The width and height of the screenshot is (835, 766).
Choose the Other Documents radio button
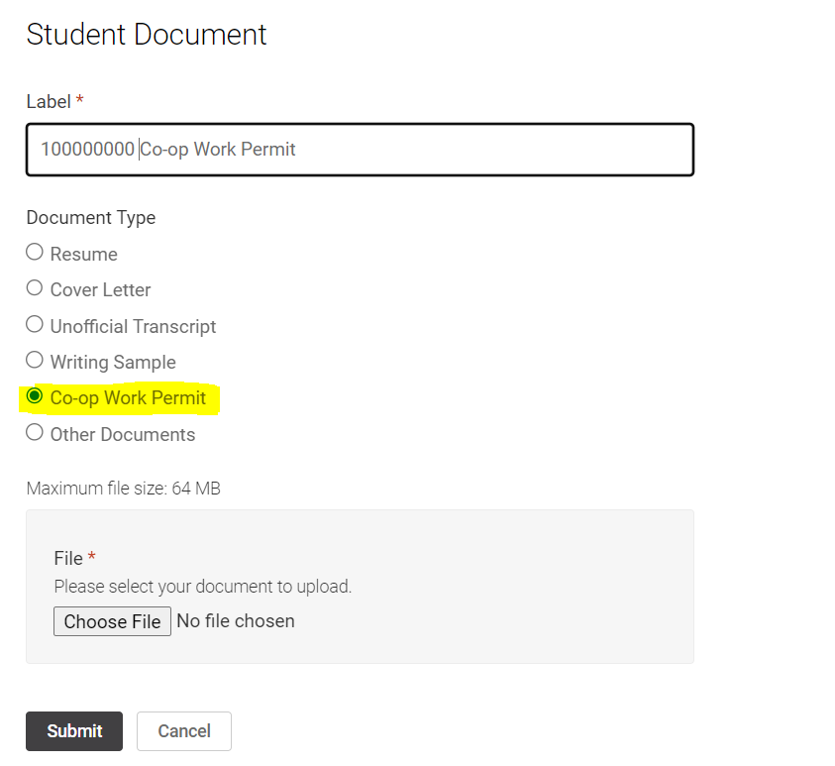(35, 432)
